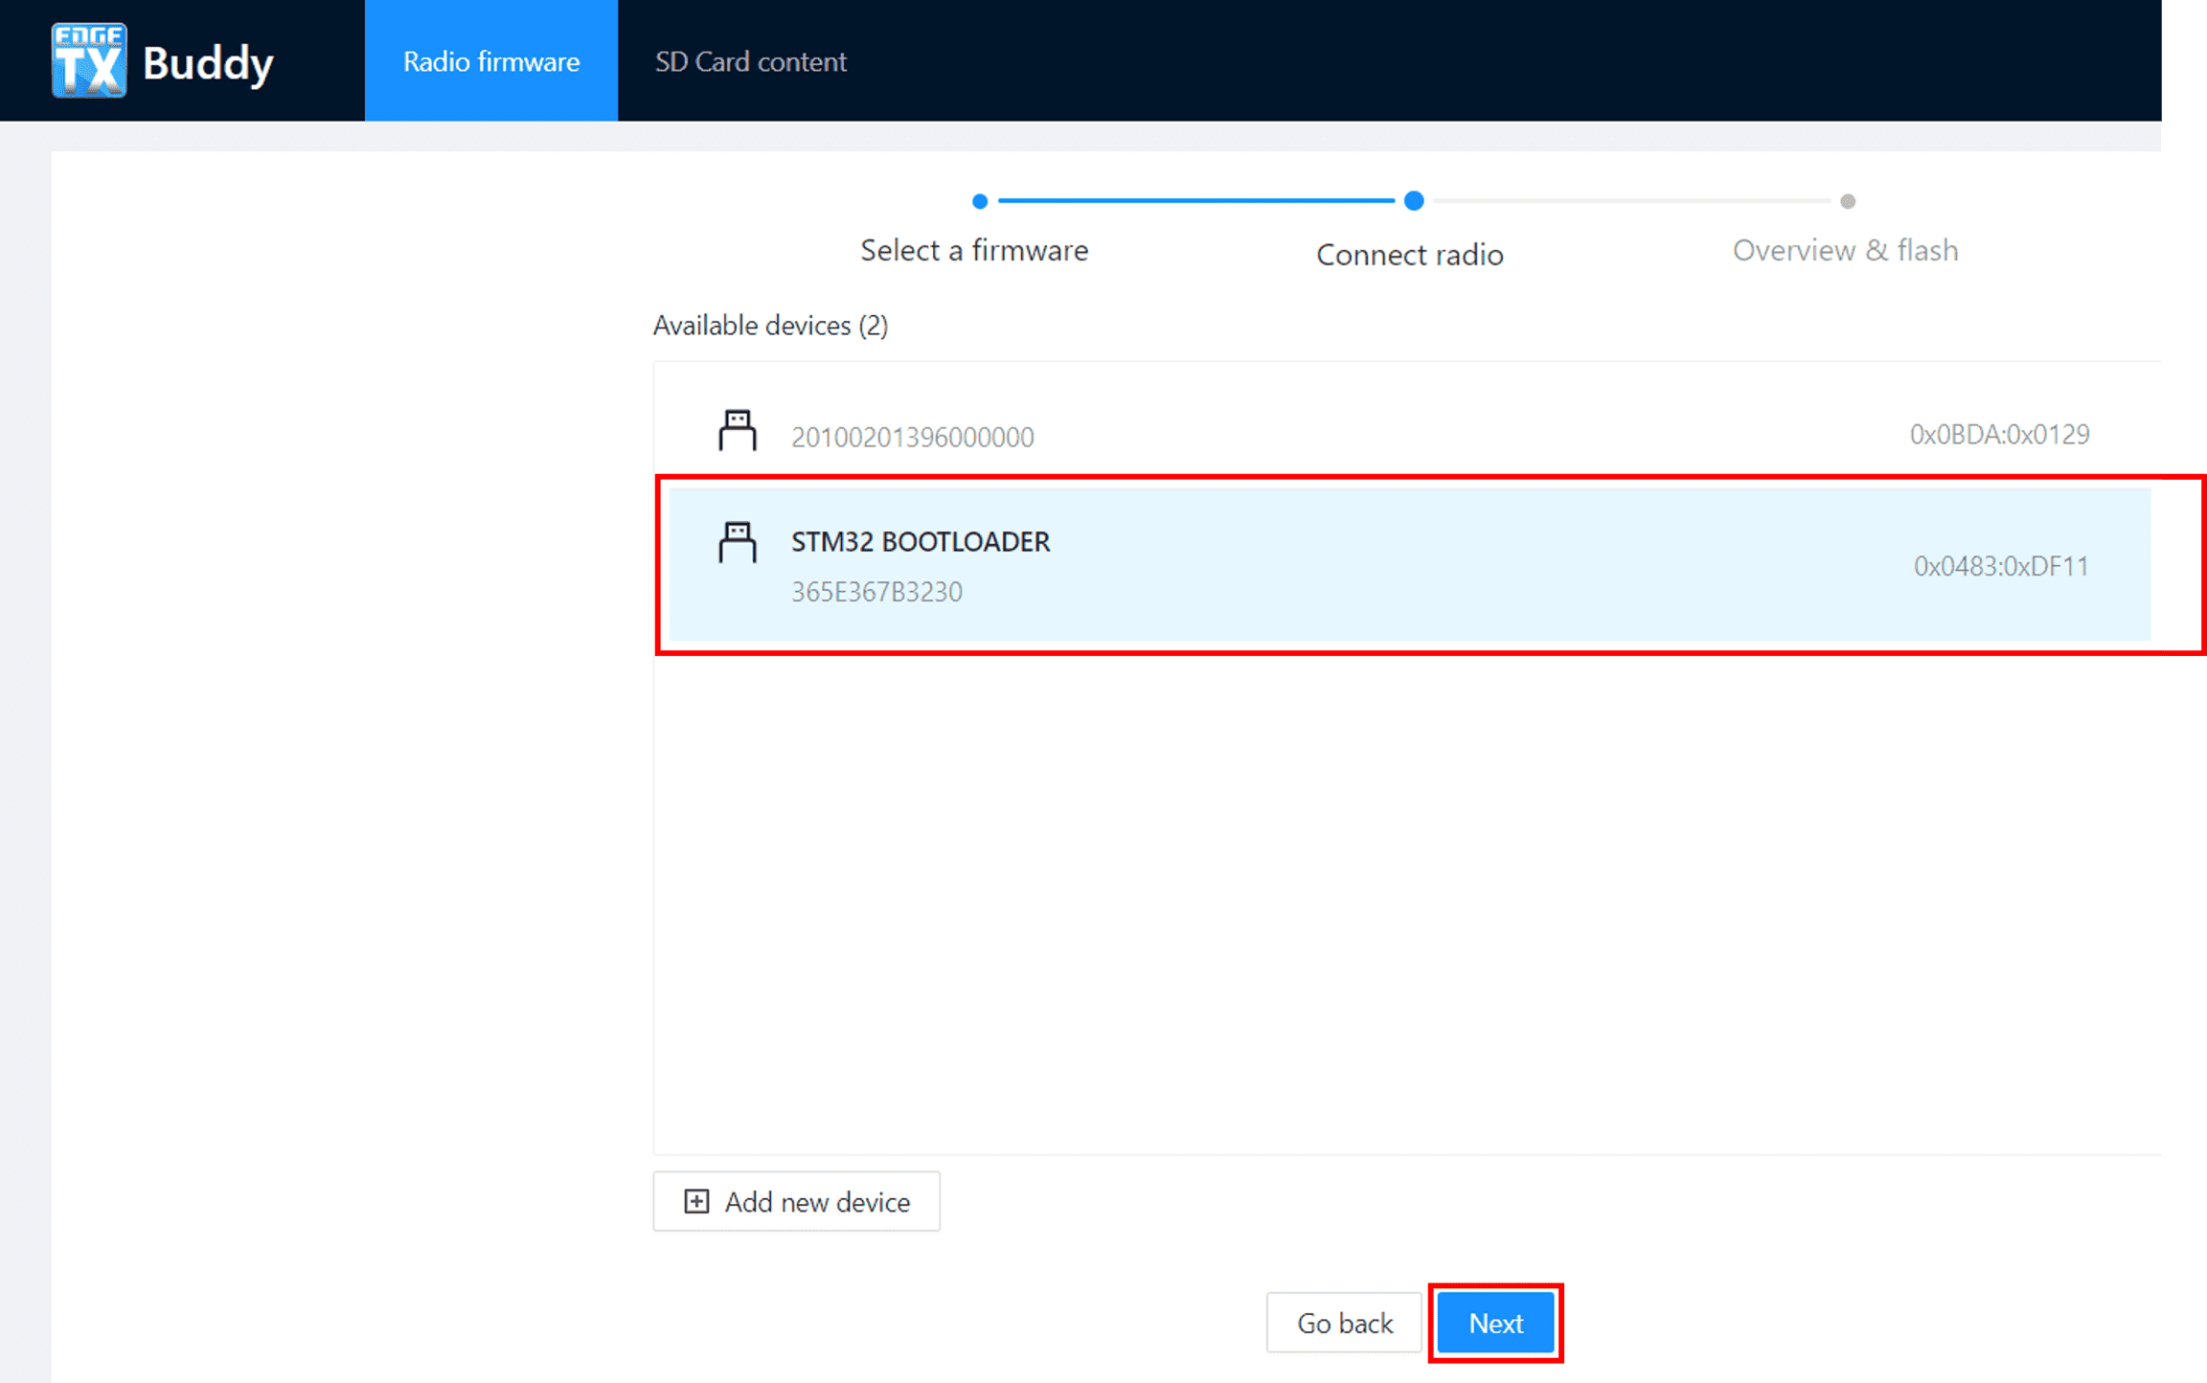Click the Buddy title text
This screenshot has width=2207, height=1383.
pyautogui.click(x=208, y=63)
